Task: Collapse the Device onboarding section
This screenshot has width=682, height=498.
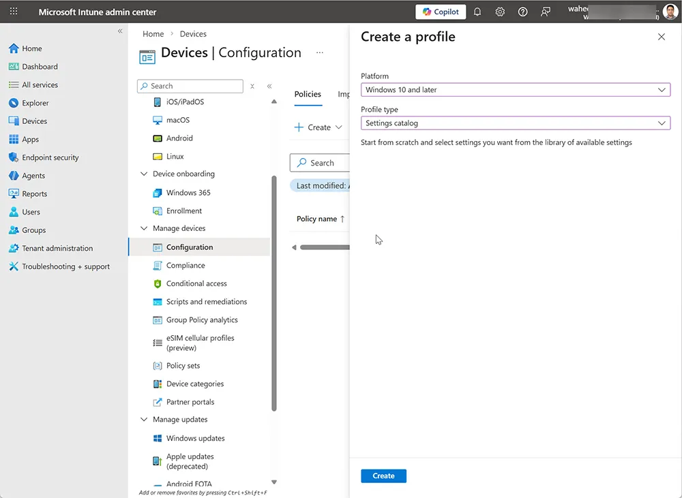Action: pos(143,174)
